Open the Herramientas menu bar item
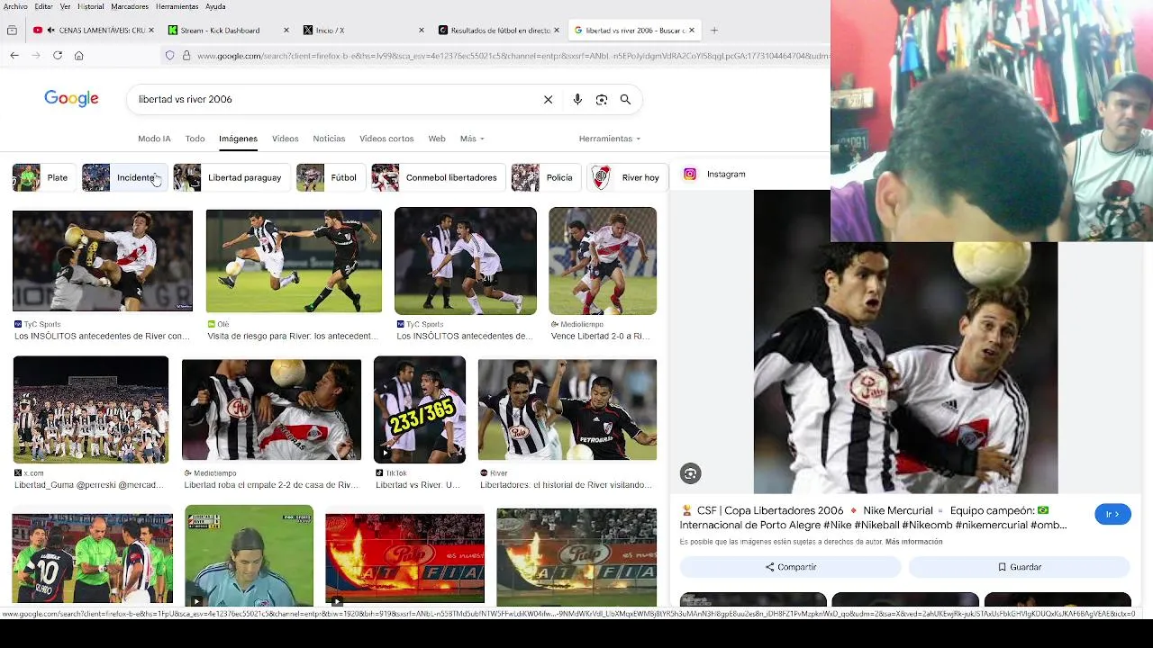Viewport: 1153px width, 648px height. coord(177,6)
